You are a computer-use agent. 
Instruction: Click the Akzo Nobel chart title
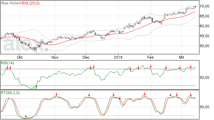pyautogui.click(x=10, y=3)
